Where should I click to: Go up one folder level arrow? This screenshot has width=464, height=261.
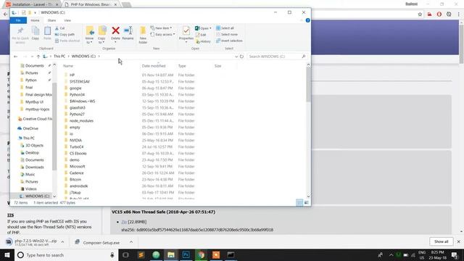point(38,57)
